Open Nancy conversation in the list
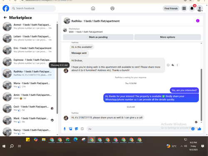 28,131
